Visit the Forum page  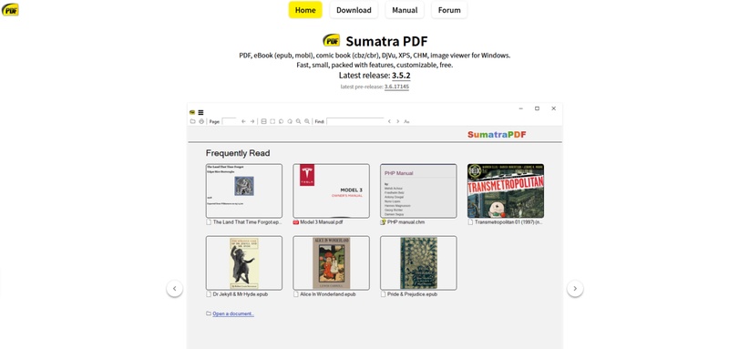pos(449,10)
